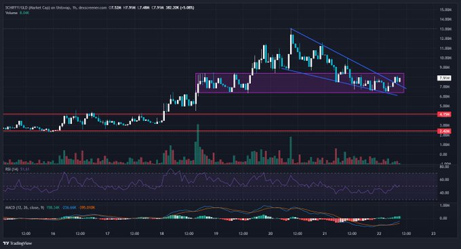Click the red price label 4.15M
Image resolution: width=461 pixels, height=249 pixels.
pyautogui.click(x=444, y=114)
